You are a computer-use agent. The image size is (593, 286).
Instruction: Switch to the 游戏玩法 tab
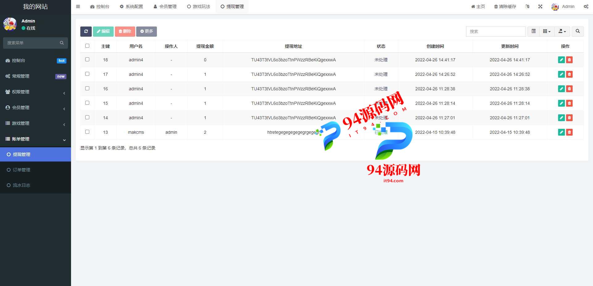pyautogui.click(x=199, y=6)
